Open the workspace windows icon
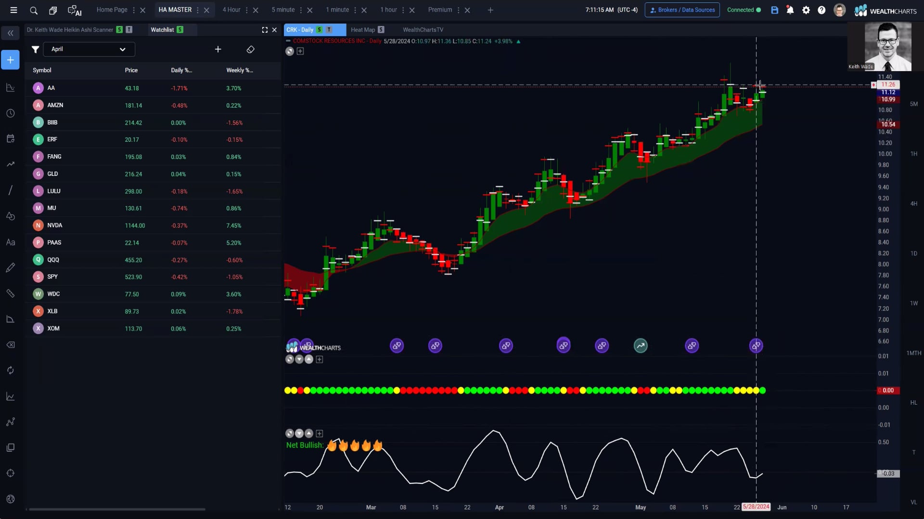Image resolution: width=924 pixels, height=519 pixels. coord(53,10)
